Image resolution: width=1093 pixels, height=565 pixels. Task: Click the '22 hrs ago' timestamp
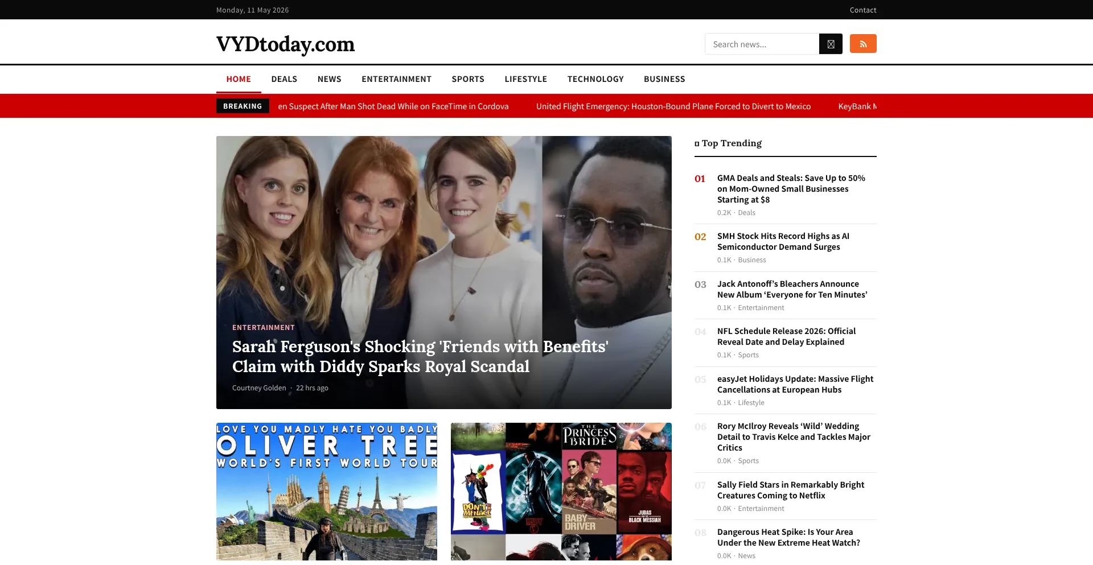click(x=312, y=388)
